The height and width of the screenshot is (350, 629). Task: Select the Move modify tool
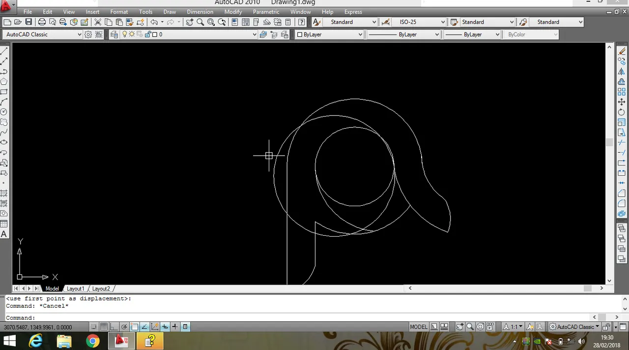[x=622, y=102]
